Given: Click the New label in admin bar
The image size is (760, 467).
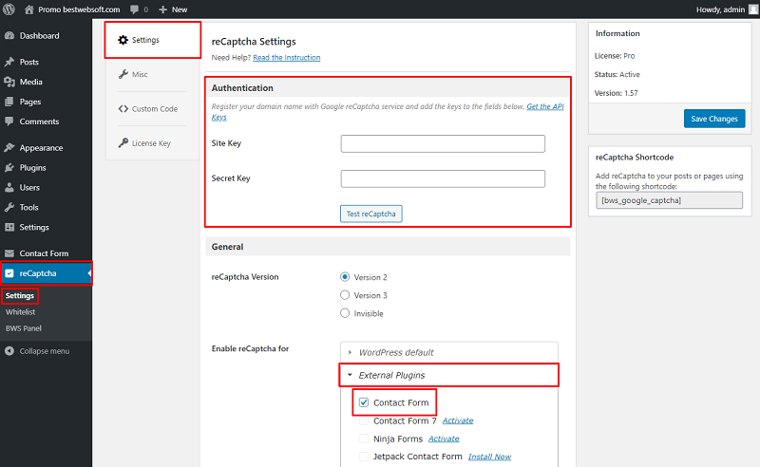Looking at the screenshot, I should (180, 9).
